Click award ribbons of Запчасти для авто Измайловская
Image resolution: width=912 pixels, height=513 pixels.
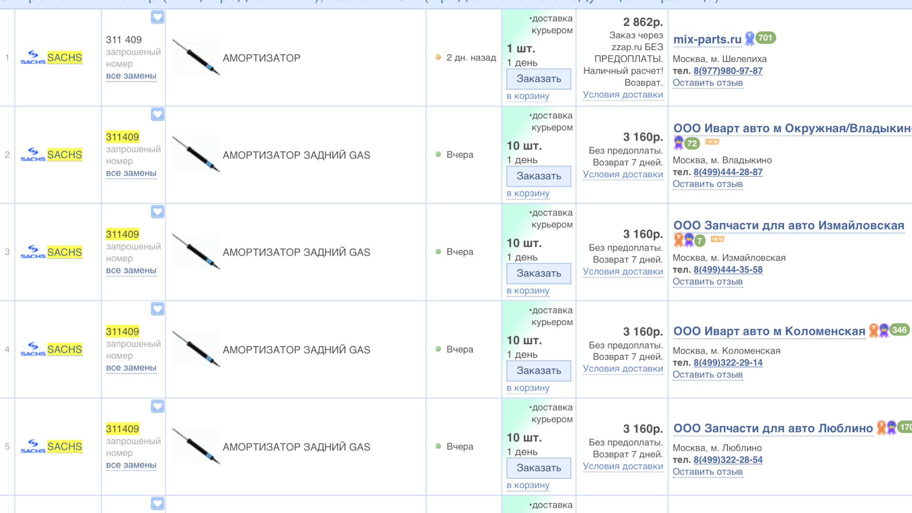684,240
